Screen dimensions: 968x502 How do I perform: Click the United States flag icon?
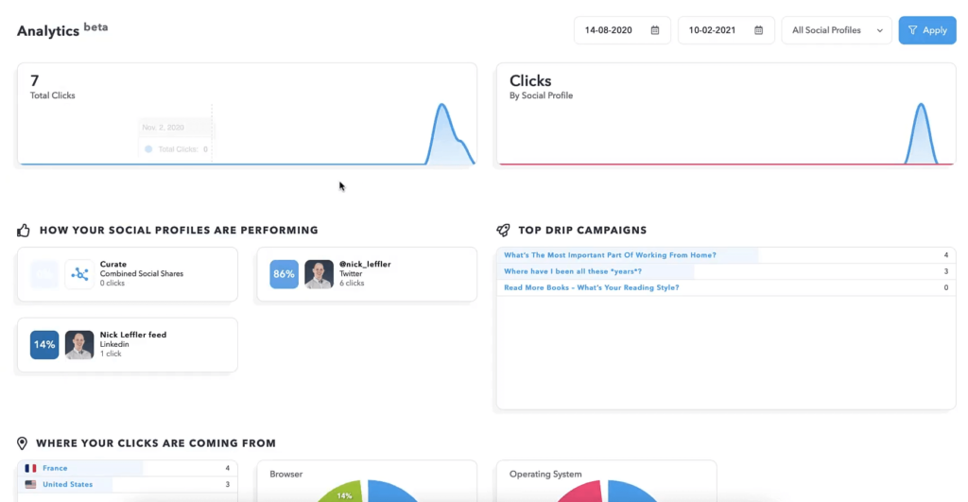point(30,485)
